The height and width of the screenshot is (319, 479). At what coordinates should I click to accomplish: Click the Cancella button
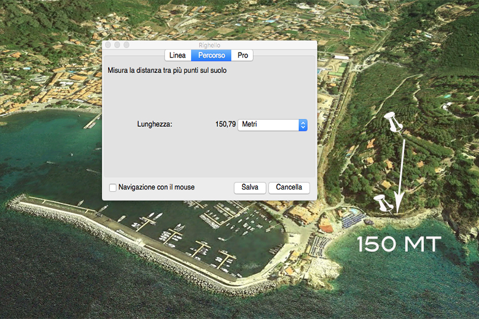click(x=289, y=188)
